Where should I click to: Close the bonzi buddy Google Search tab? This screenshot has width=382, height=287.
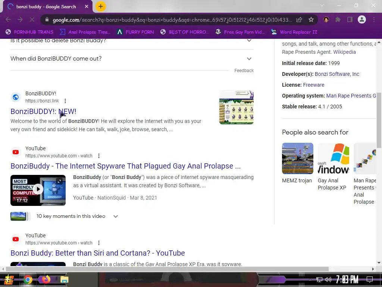tap(87, 7)
